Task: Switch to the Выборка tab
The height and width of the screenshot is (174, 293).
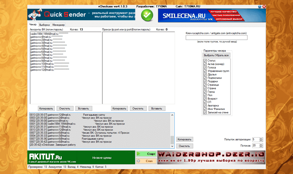Action: pos(45,25)
